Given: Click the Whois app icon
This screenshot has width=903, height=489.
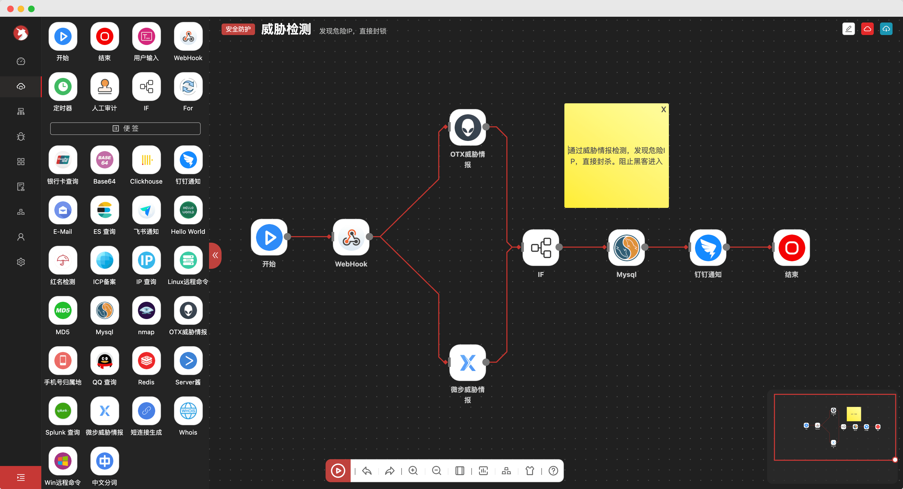Looking at the screenshot, I should pyautogui.click(x=188, y=411).
